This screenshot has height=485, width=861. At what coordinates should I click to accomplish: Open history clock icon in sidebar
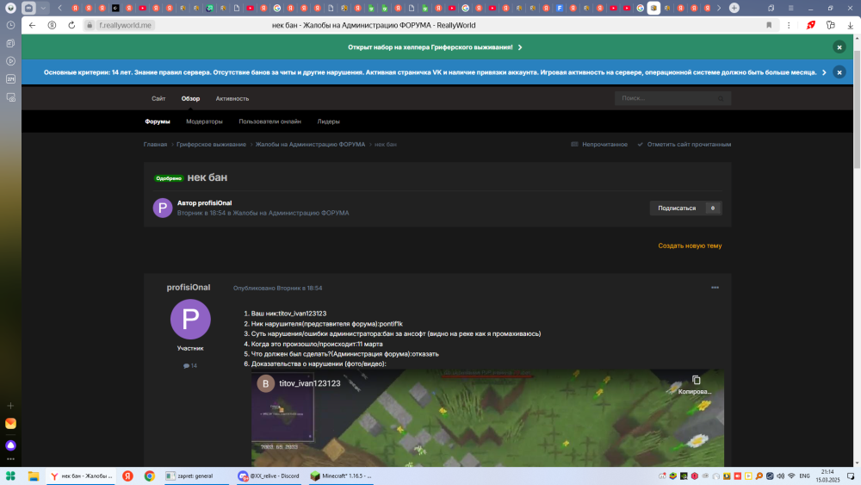point(10,25)
